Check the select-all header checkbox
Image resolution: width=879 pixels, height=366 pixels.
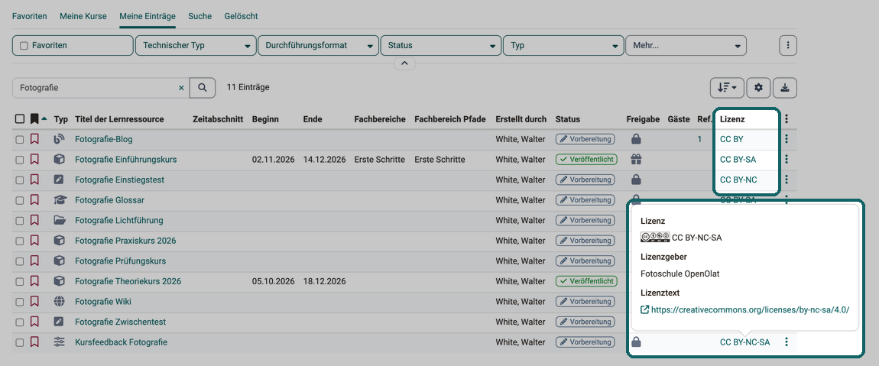click(20, 119)
